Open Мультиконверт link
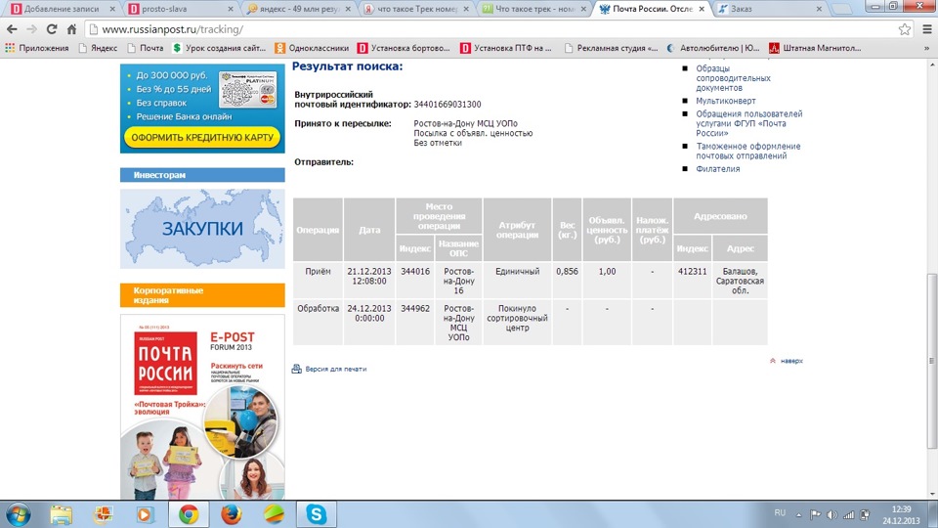Screen dimensions: 938x528 point(726,101)
